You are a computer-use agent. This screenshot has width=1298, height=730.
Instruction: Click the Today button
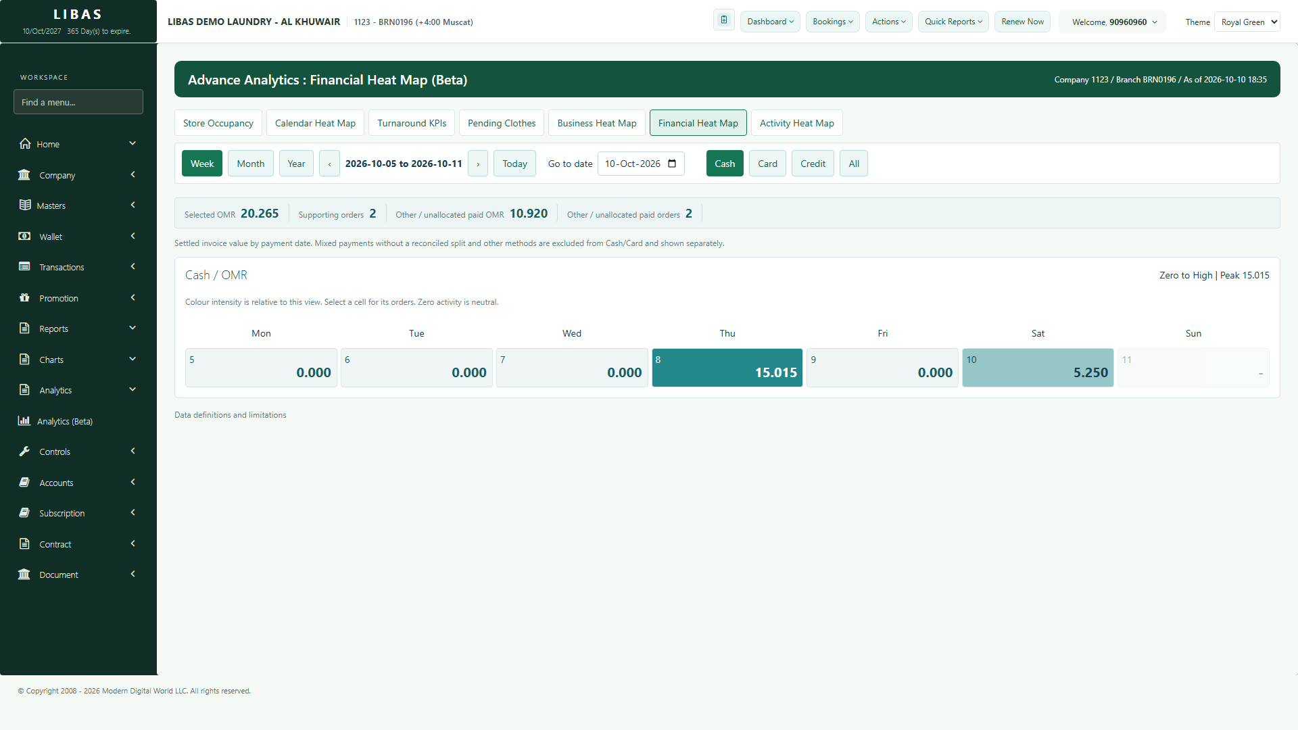pos(514,164)
